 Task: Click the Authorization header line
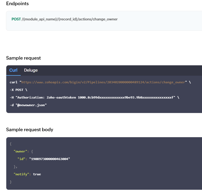(x=94, y=97)
